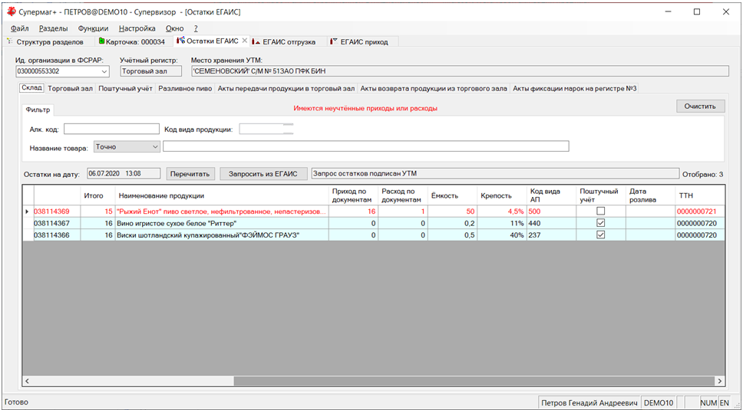Open the Функции menu

pos(93,28)
